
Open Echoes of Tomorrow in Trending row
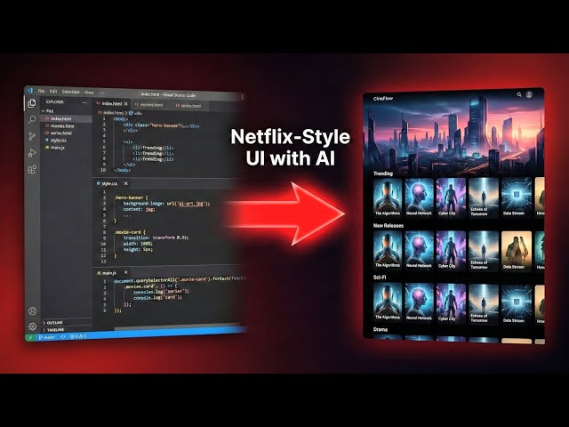click(x=484, y=197)
